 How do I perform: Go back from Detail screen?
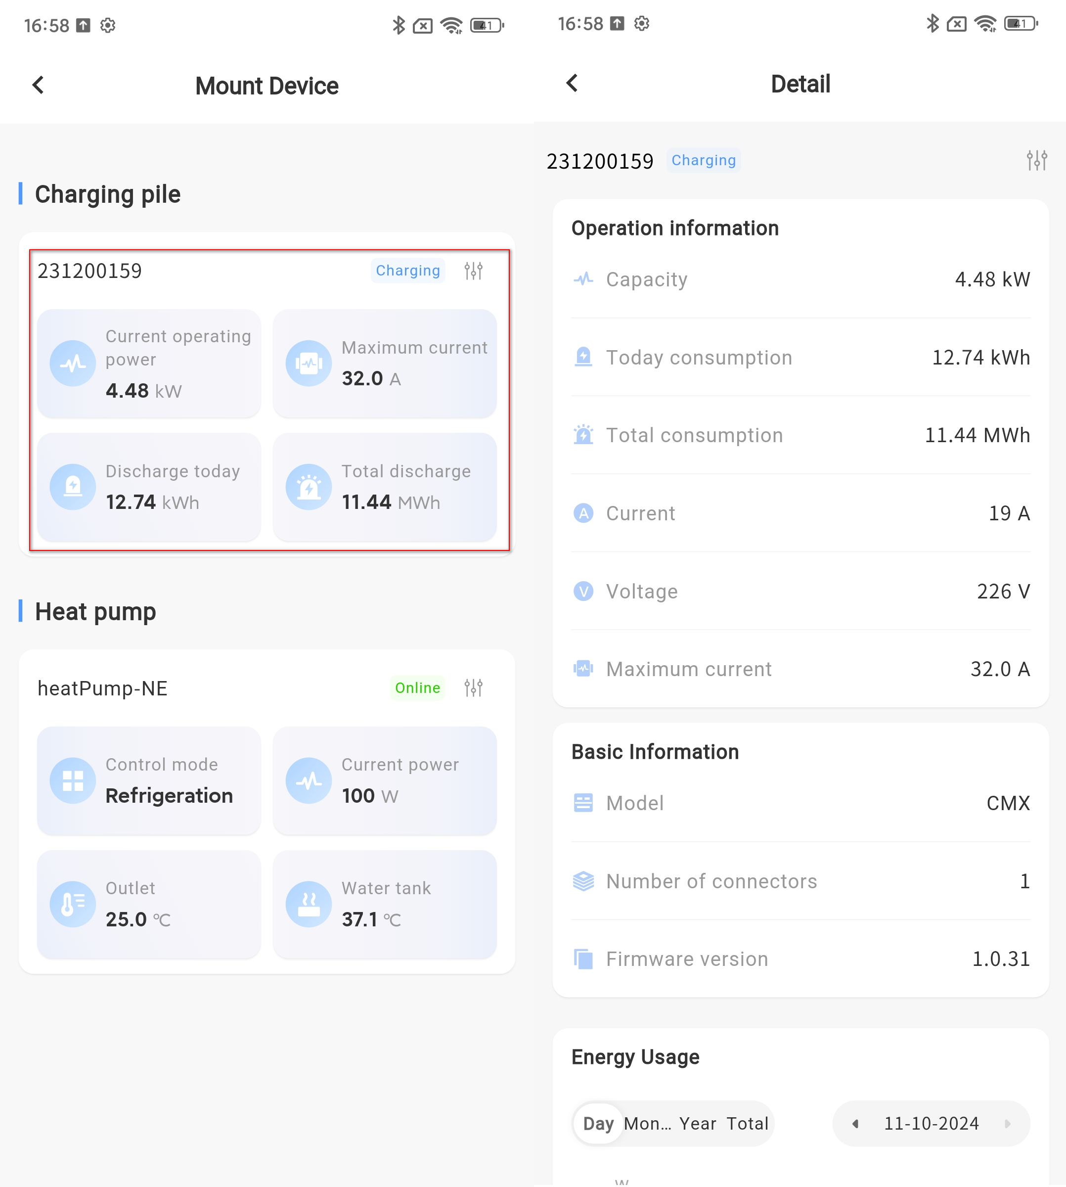572,83
